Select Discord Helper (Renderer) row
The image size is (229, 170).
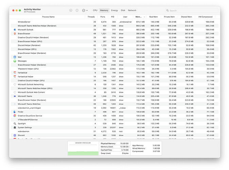pos(114,45)
